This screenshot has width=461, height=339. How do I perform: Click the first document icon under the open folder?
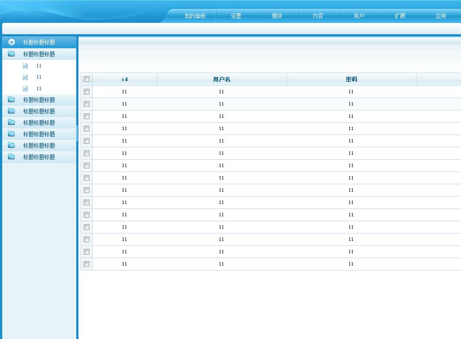[25, 66]
